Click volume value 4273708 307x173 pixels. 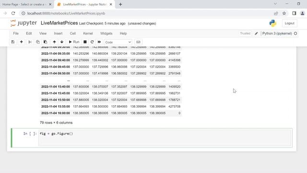point(174,107)
